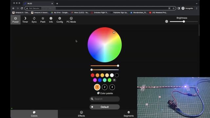The width and height of the screenshot is (210, 118).
Task: Open the Publisher Sign Up bookmark
Action: coord(119,12)
